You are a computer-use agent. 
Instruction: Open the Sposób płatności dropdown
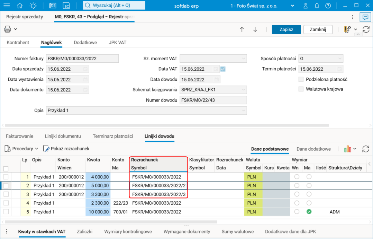[339, 59]
